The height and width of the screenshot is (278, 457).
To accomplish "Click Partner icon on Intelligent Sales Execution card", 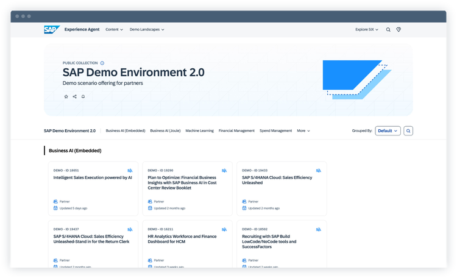I will [x=55, y=202].
